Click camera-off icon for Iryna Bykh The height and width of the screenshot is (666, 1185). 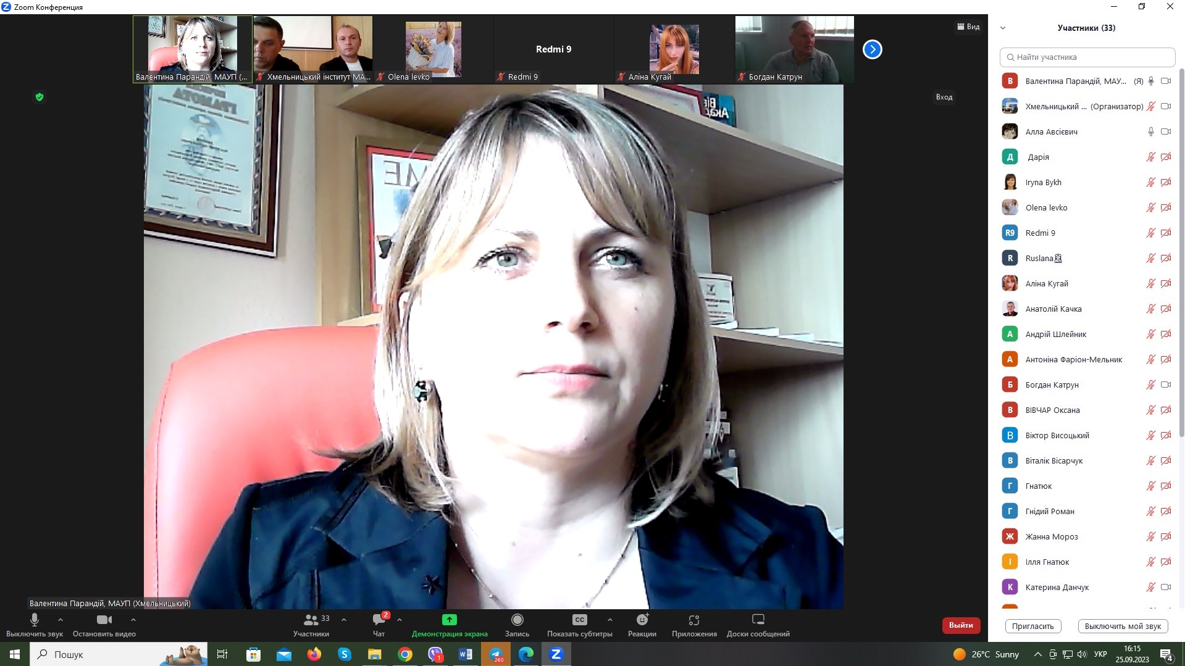[x=1166, y=182]
